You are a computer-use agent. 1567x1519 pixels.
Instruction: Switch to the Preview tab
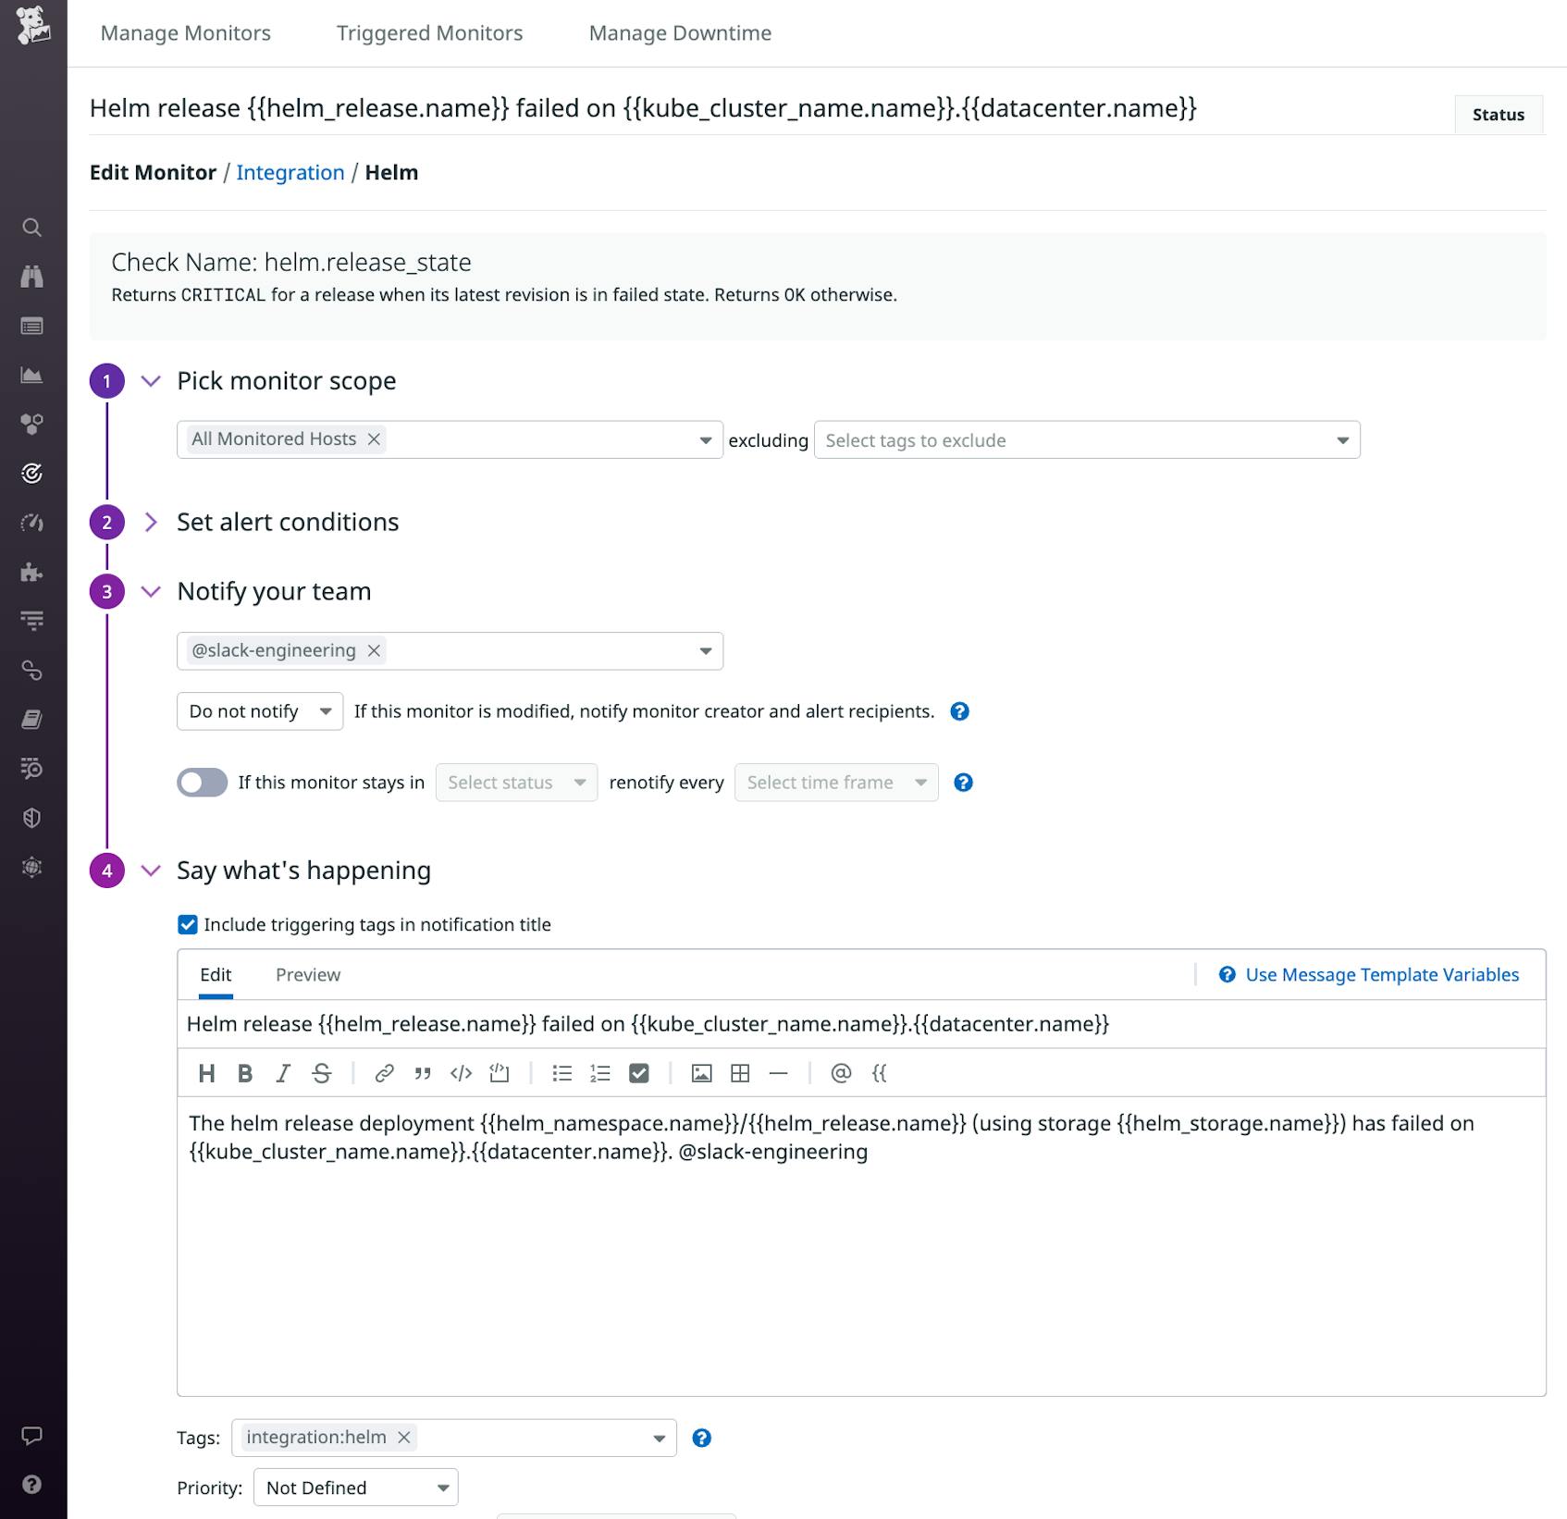coord(307,974)
